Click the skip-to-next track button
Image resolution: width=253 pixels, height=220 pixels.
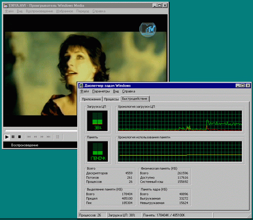(49, 137)
